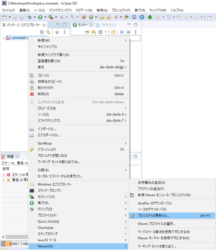This screenshot has width=216, height=250.
Task: Minimize the Package Explorer view panel
Action: click(x=58, y=24)
